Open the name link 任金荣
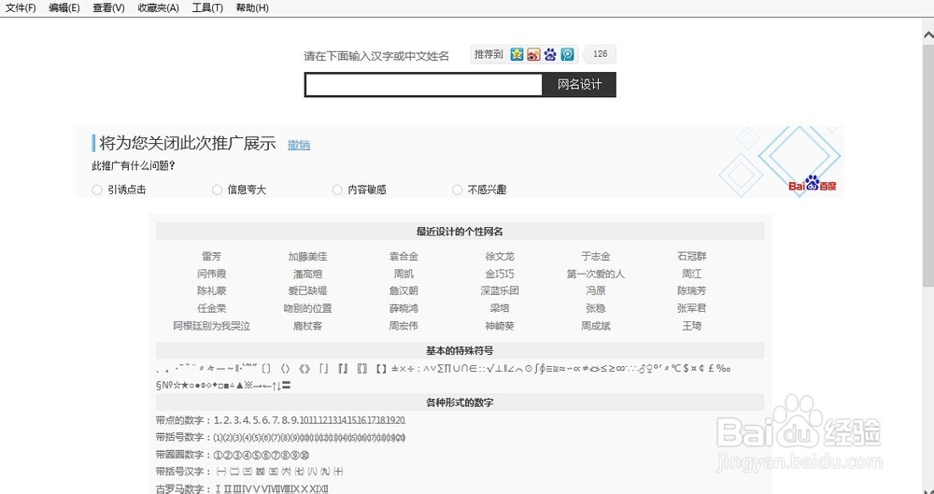The height and width of the screenshot is (494, 934). point(211,309)
